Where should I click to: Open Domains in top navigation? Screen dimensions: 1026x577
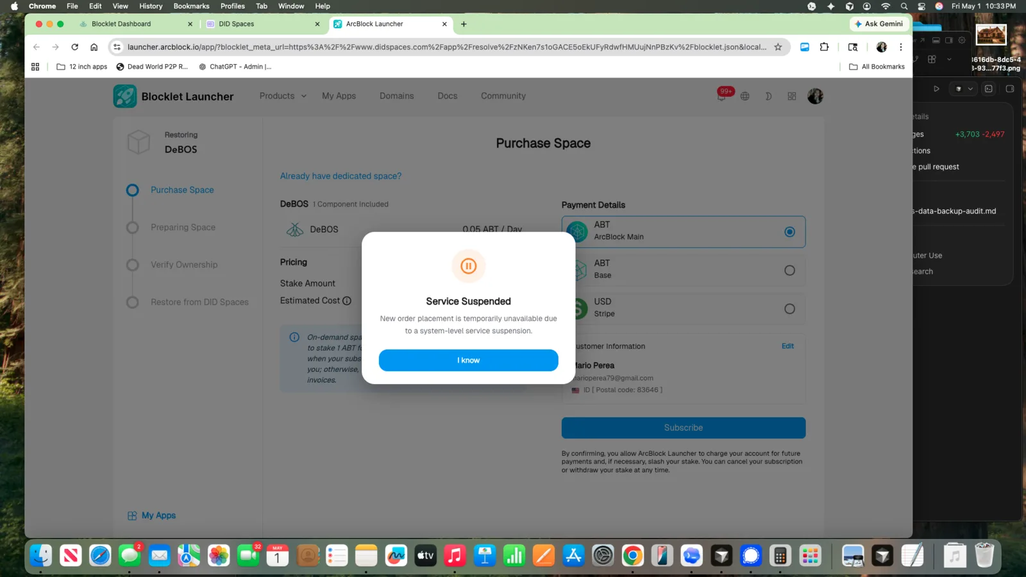pyautogui.click(x=396, y=96)
